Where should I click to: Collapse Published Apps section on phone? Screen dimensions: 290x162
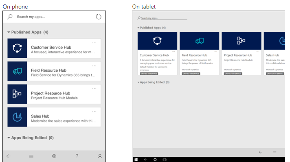click(9, 32)
